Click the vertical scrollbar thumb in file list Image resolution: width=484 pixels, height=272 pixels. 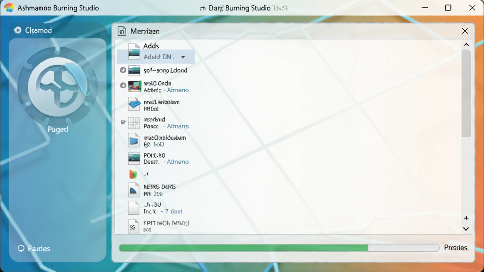tap(466, 93)
